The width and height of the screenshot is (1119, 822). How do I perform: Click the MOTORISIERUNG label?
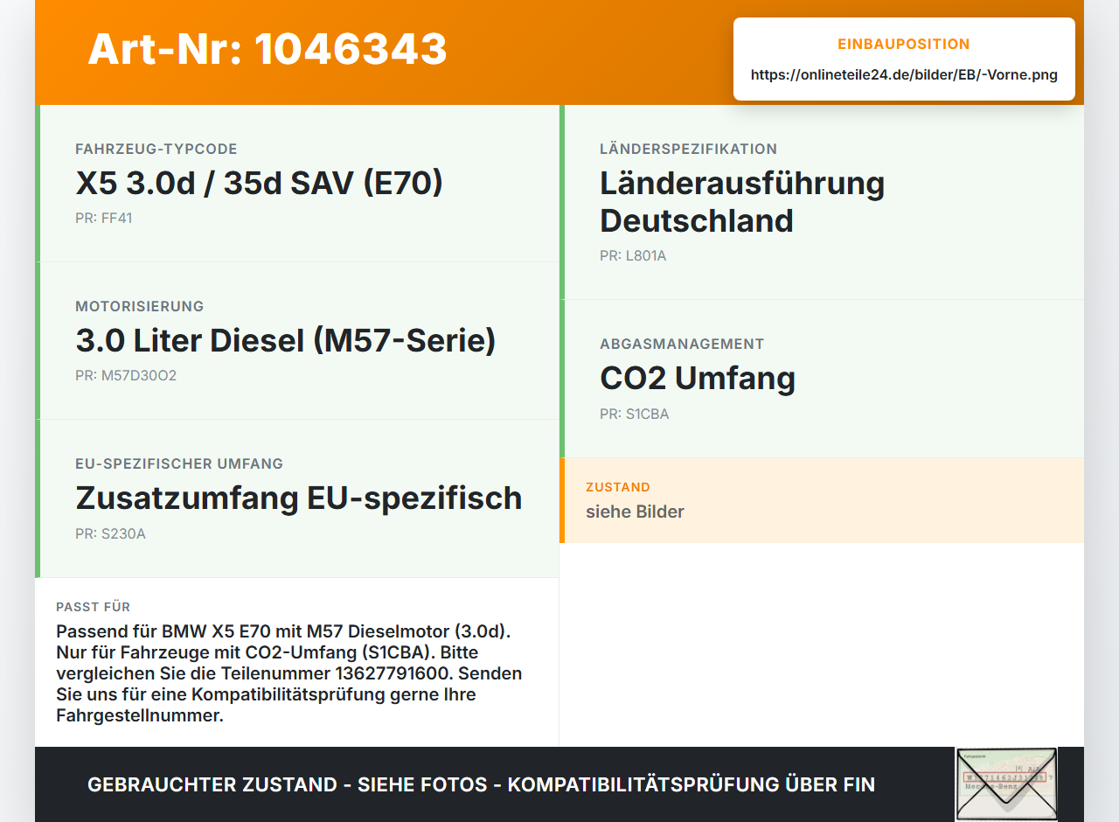point(140,306)
